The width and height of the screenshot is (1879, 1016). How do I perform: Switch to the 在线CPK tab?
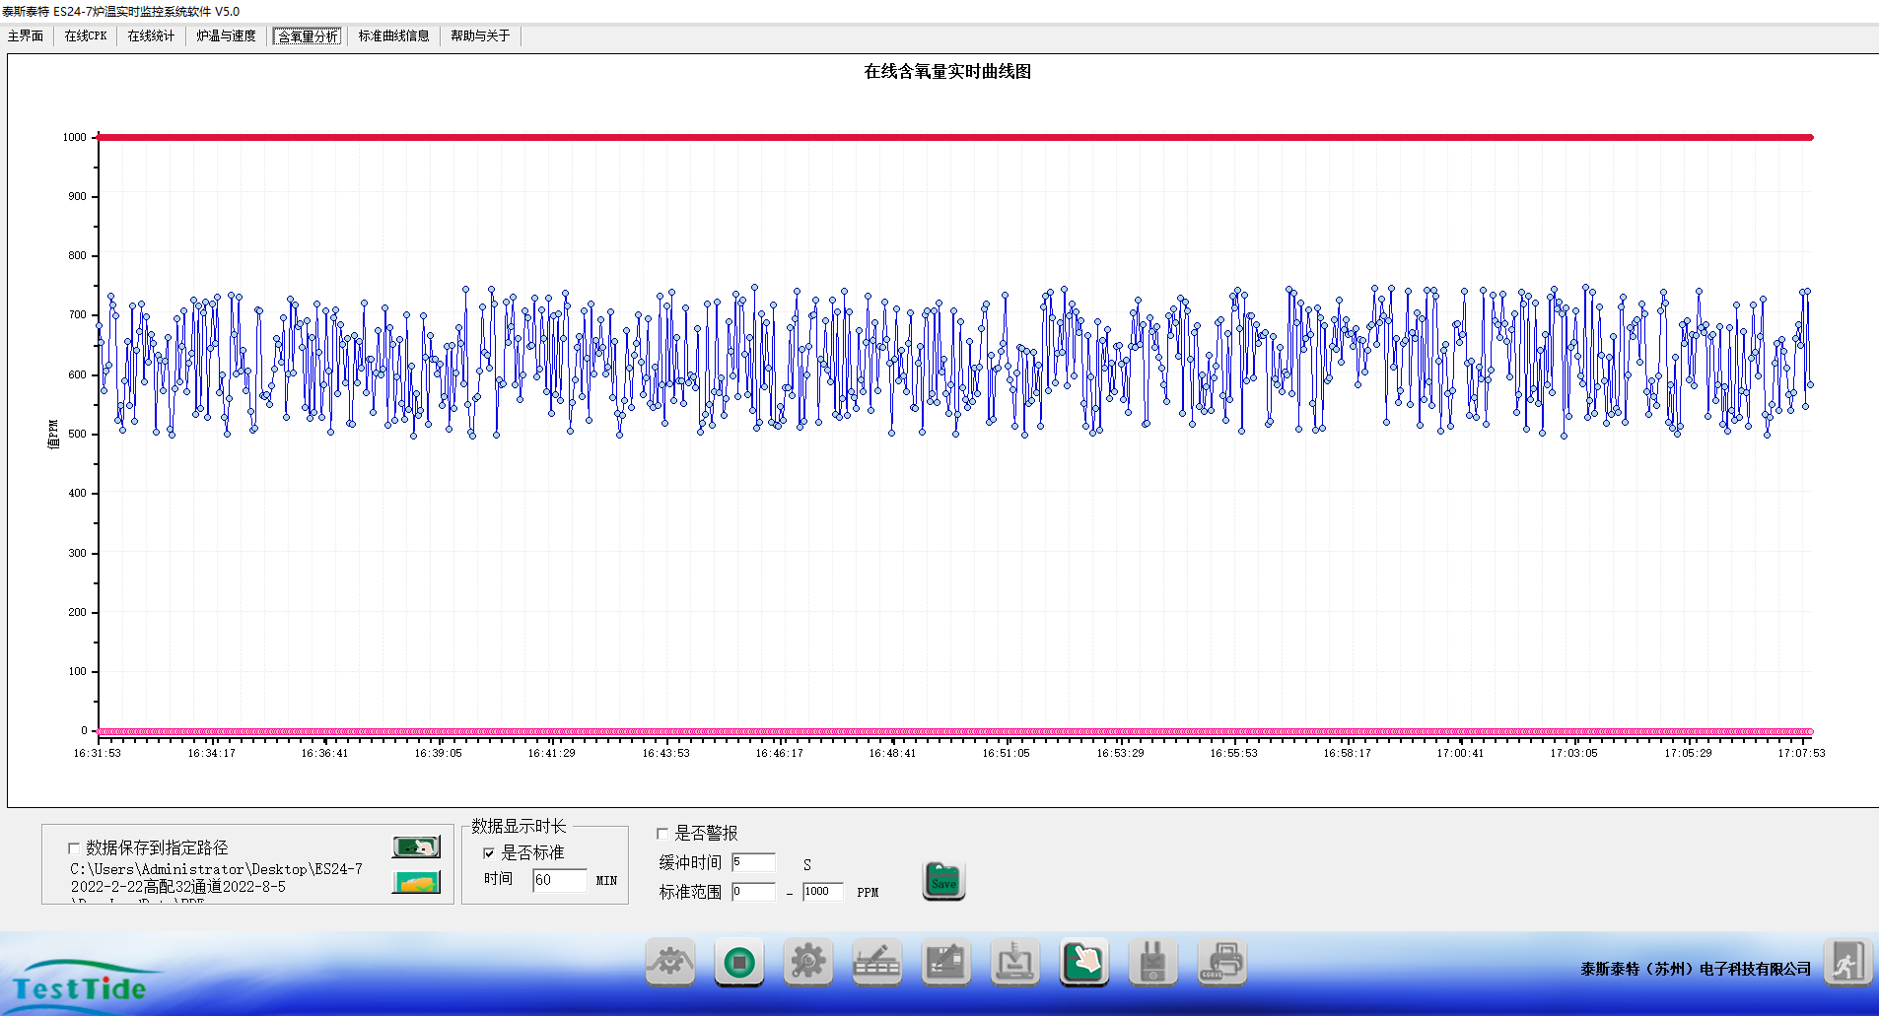pyautogui.click(x=86, y=36)
